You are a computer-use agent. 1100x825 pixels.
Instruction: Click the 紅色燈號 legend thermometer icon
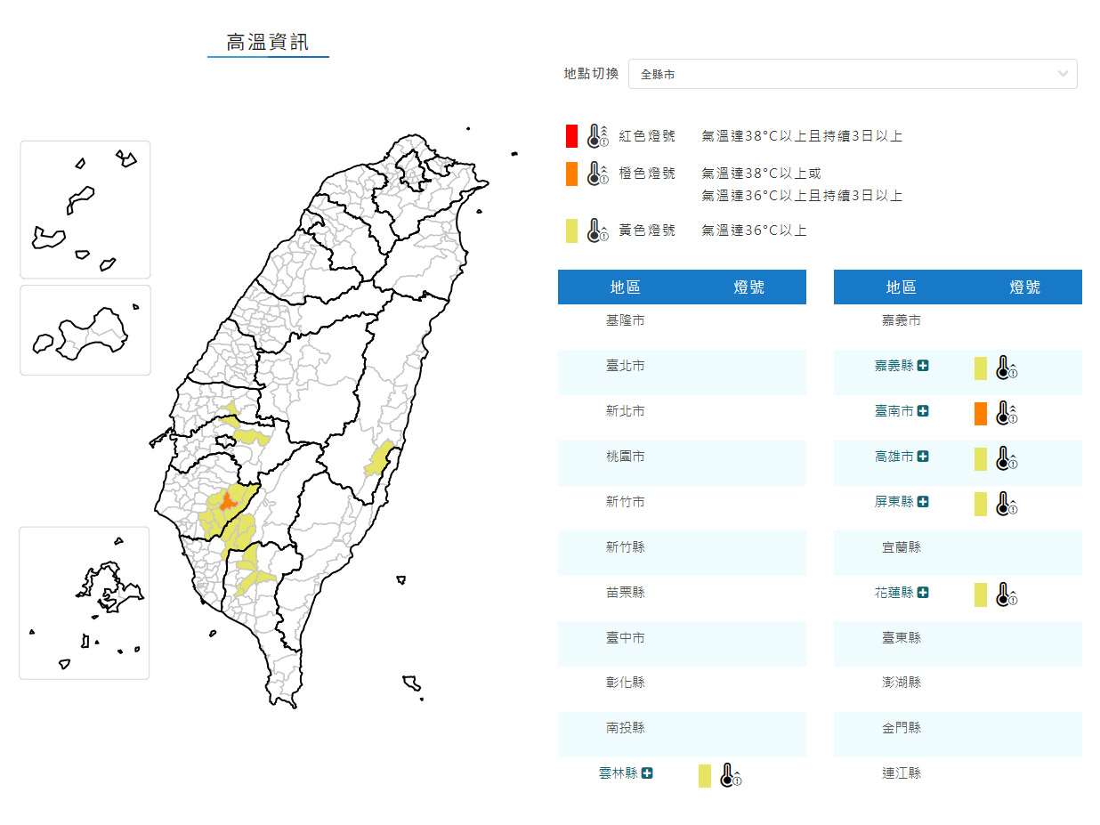tap(598, 136)
